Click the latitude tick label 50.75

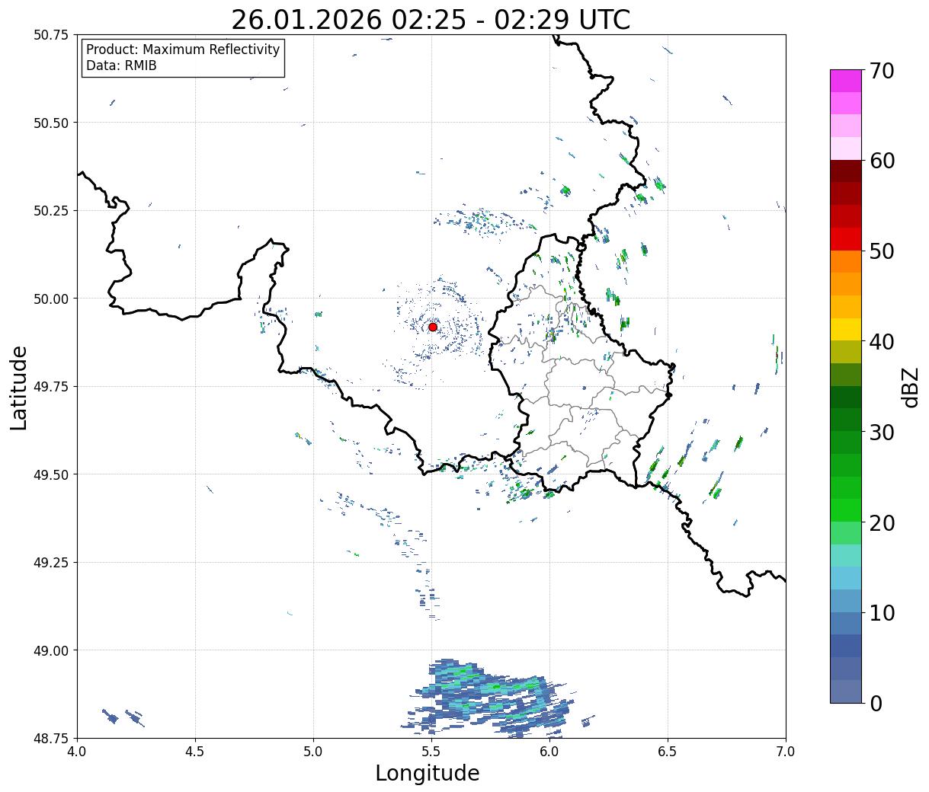[51, 35]
